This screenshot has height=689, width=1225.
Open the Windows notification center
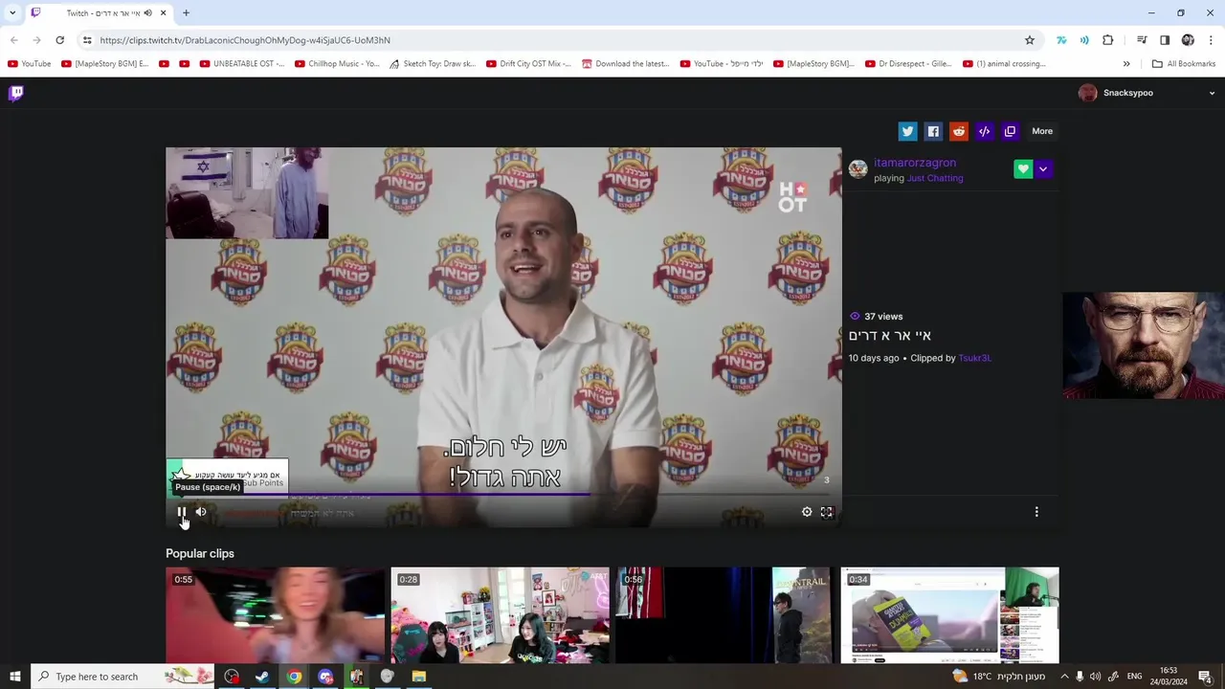1205,677
